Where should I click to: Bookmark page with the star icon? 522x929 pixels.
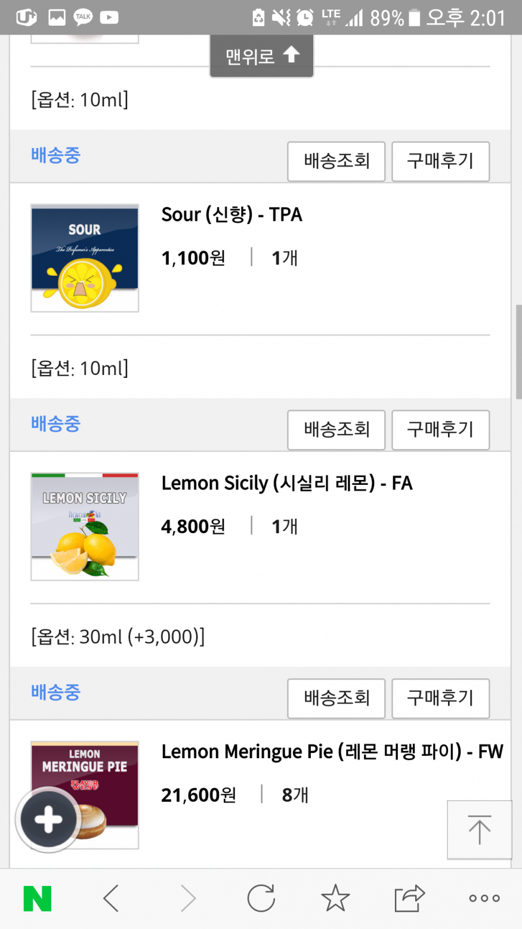[x=335, y=898]
